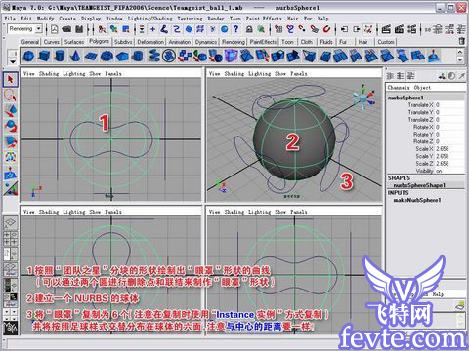Click the circled smooth shelf icon
Viewport: 469px width, 351px height.
(x=169, y=56)
